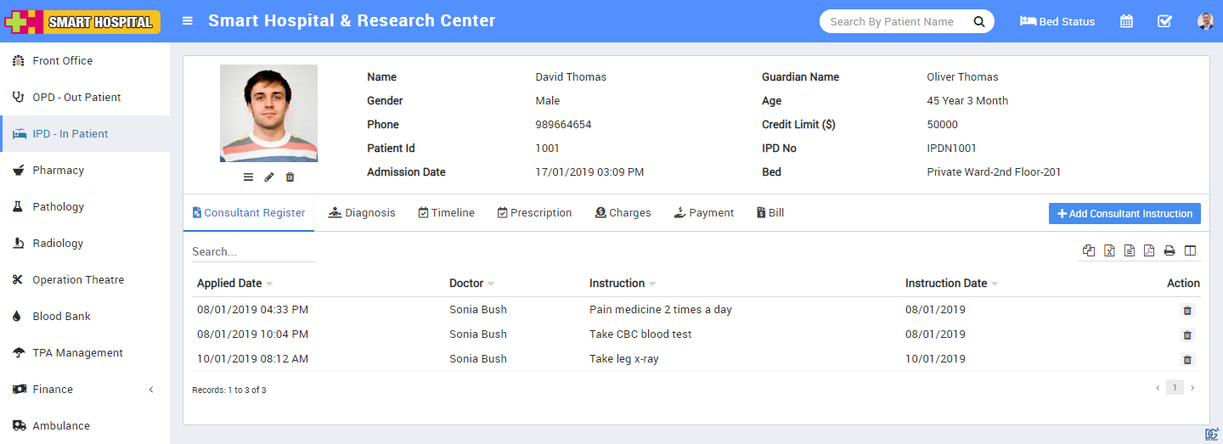Open Bed Status link
Image resolution: width=1223 pixels, height=444 pixels.
point(1057,21)
